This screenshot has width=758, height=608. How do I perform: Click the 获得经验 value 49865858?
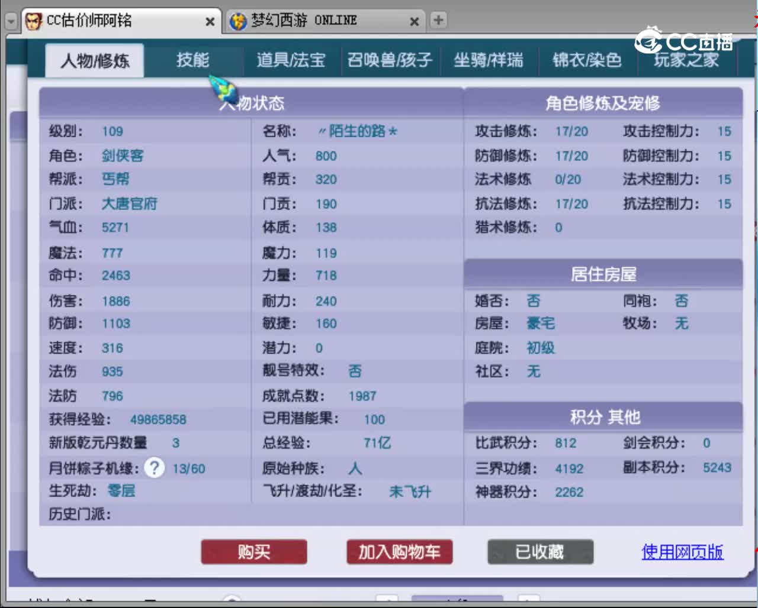[x=158, y=419]
